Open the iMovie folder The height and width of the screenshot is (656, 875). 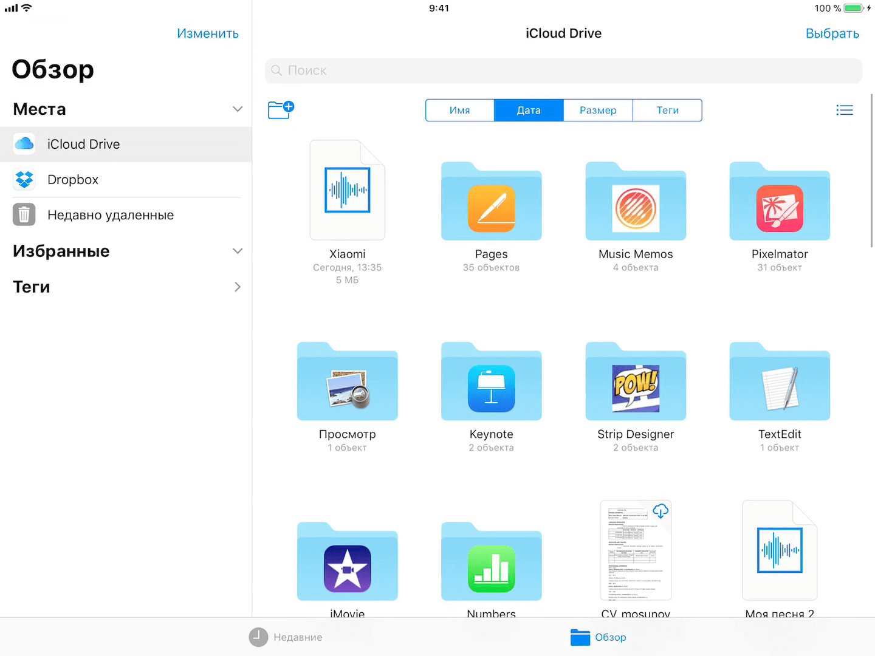(x=348, y=562)
